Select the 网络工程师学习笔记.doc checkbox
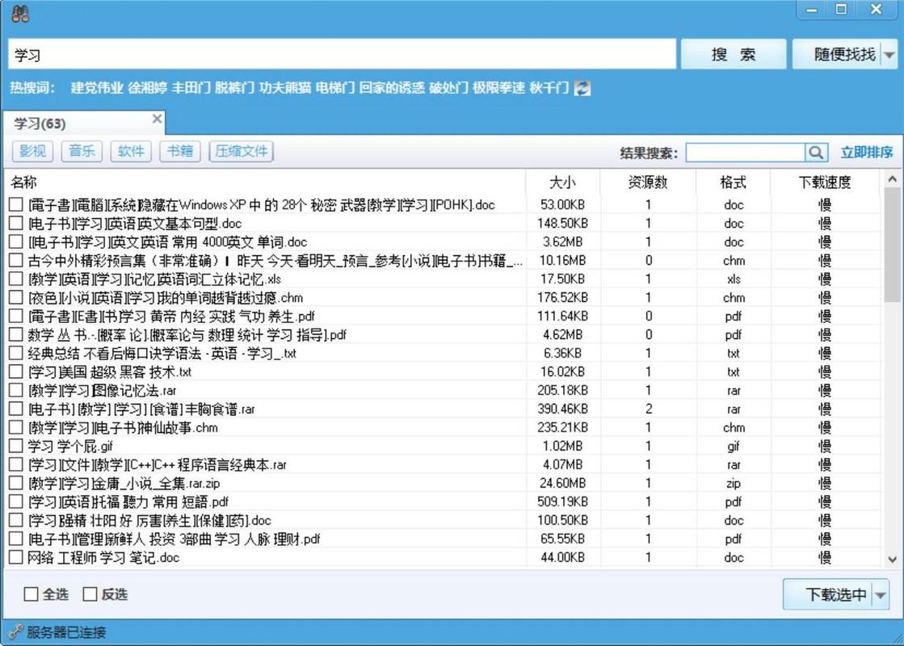Screen dimensions: 904x646 16,557
